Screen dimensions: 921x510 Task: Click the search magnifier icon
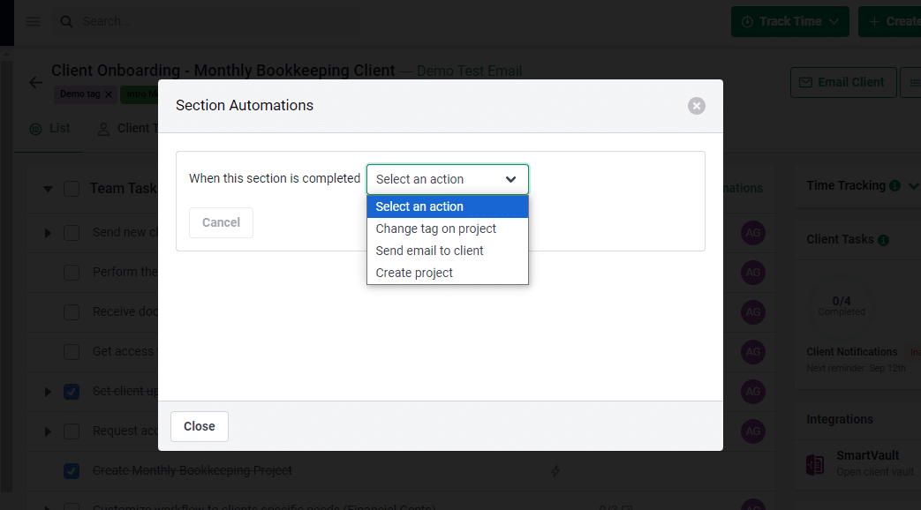66,22
